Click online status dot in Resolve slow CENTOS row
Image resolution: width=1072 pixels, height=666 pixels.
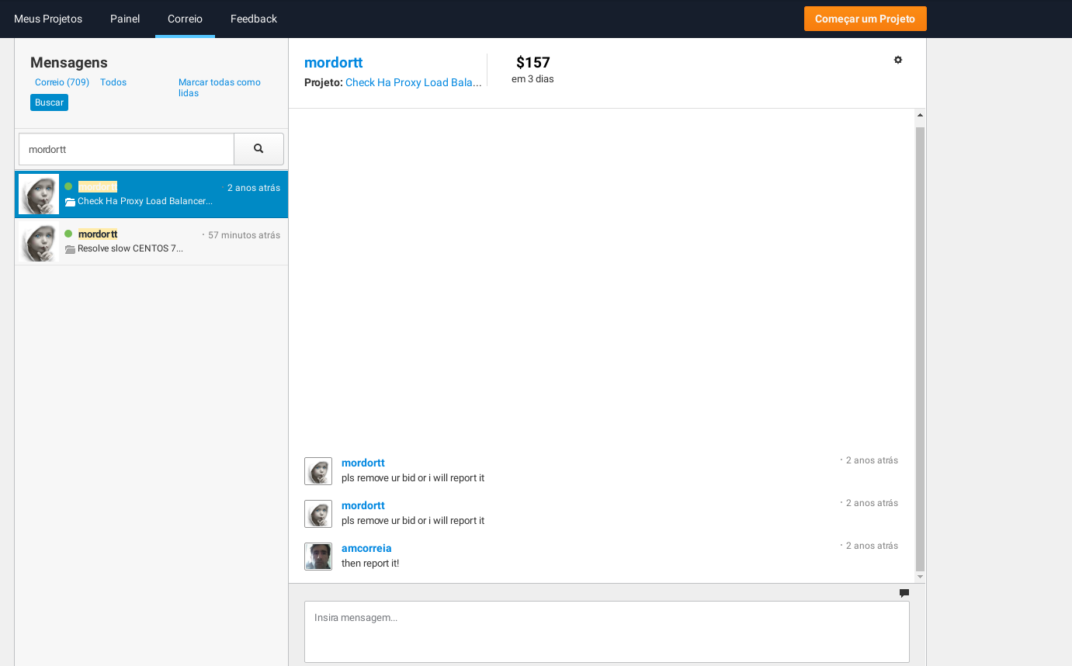coord(68,234)
